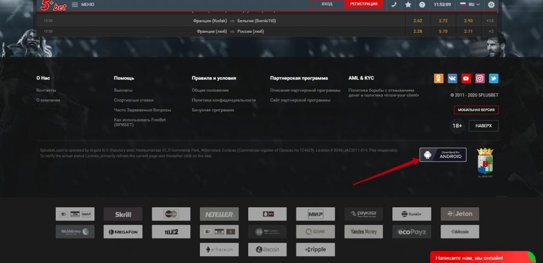Open the Twitter profile icon
This screenshot has width=543, height=263.
coord(494,78)
